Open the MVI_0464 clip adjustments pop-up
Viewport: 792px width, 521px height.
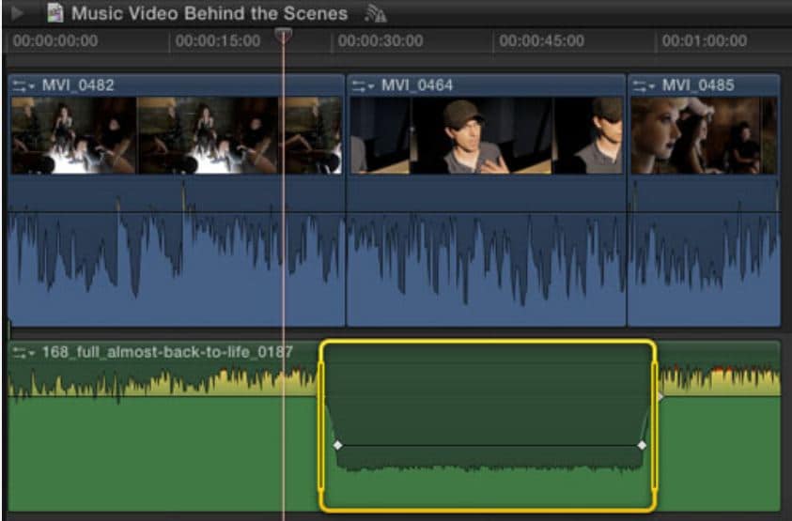point(364,85)
